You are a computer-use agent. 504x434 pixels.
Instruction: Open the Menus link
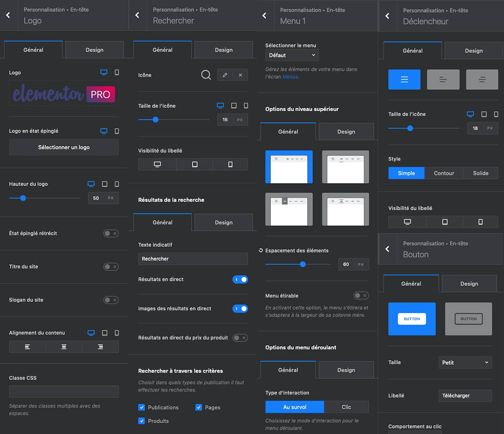(290, 77)
